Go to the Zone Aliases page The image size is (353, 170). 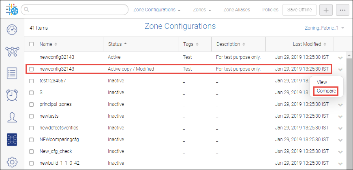click(237, 10)
